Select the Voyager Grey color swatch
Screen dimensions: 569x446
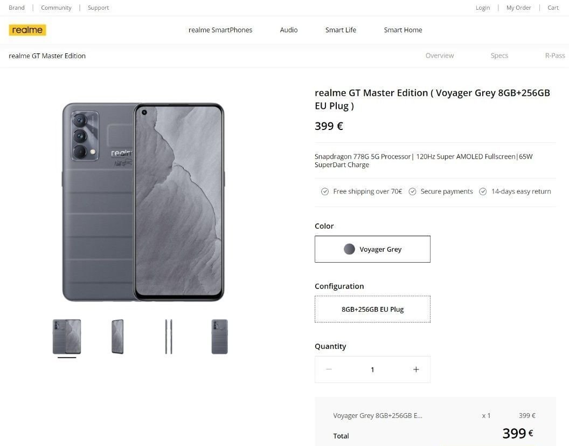[x=372, y=249]
